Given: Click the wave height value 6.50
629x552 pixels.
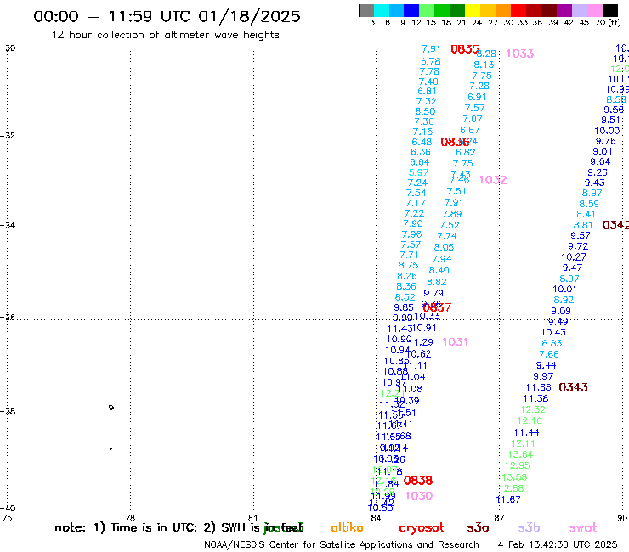Looking at the screenshot, I should coord(425,111).
